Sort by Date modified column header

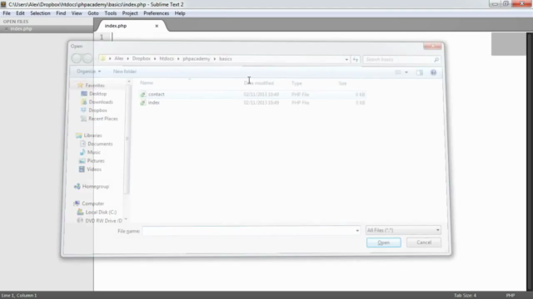point(259,83)
